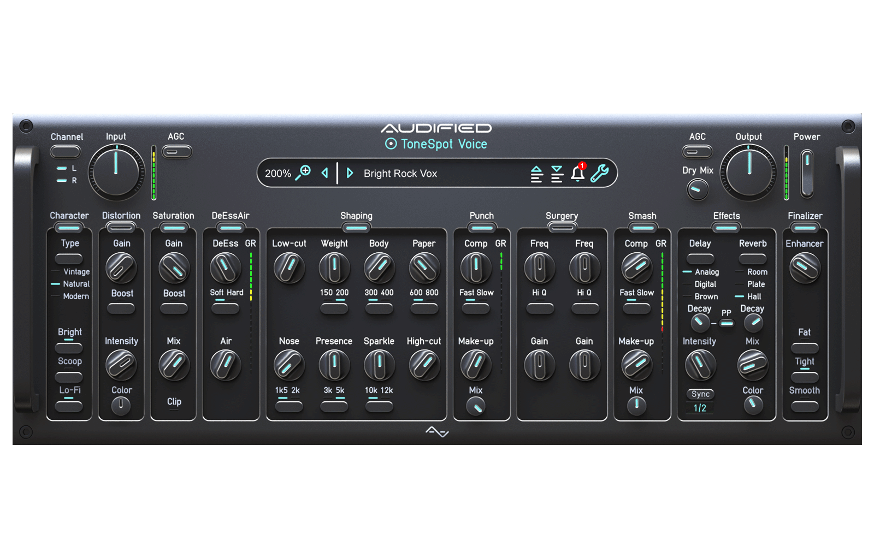This screenshot has width=874, height=558.
Task: Click the Distortion Color knob
Action: [x=121, y=405]
